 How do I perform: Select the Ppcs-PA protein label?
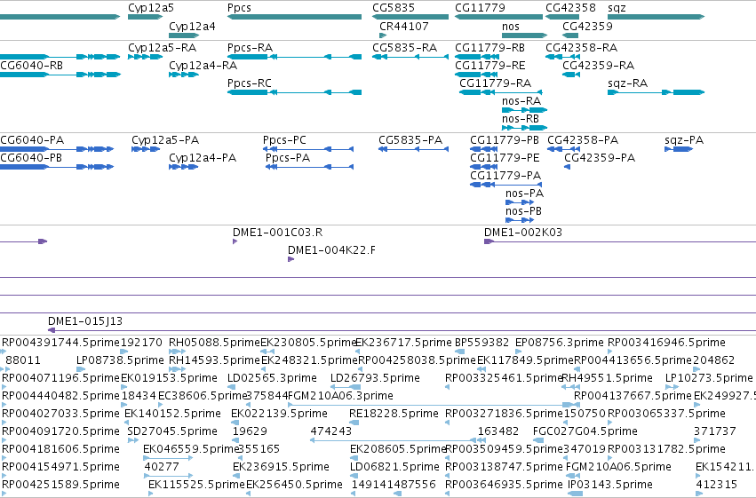(x=288, y=158)
